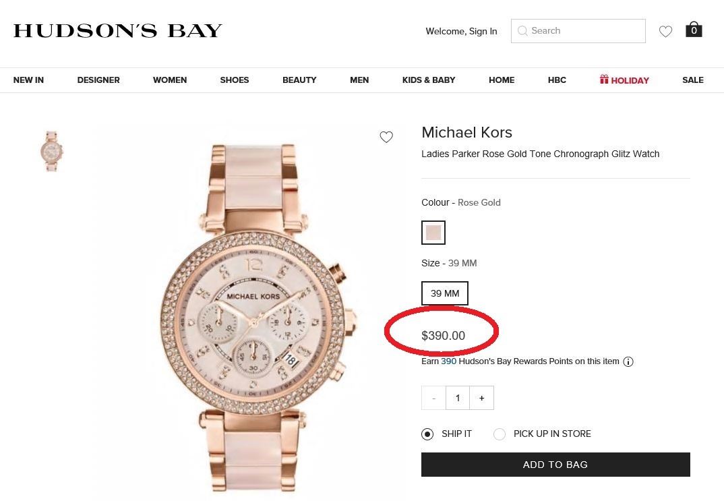
Task: Click the Hudson's Bay logo
Action: coord(118,31)
